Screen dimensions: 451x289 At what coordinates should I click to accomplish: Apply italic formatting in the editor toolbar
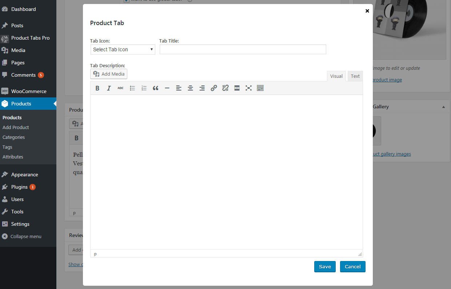click(109, 88)
